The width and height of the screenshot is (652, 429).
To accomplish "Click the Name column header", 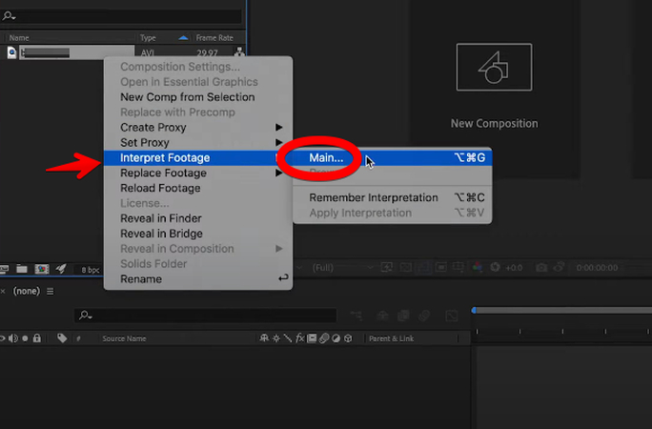I will [x=19, y=38].
